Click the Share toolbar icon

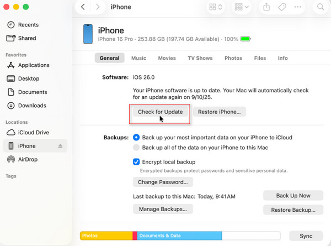pos(266,7)
